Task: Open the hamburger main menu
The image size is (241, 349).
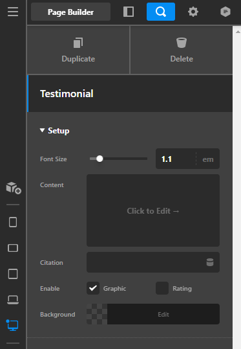Action: coord(13,12)
